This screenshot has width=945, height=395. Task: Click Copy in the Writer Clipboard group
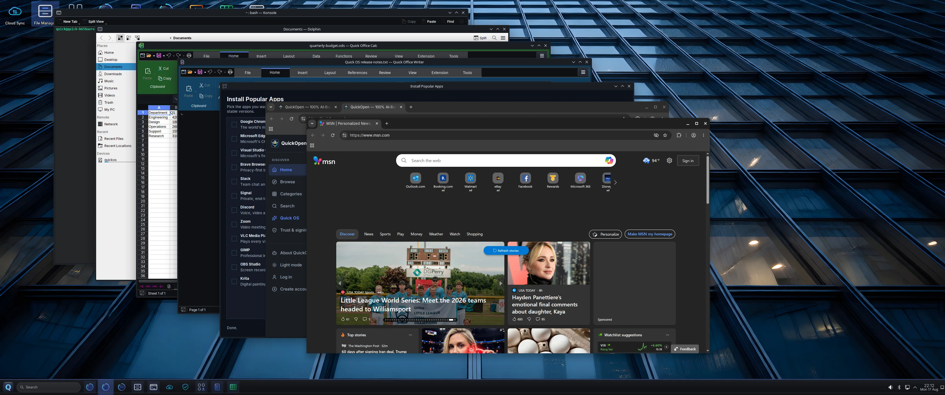pos(206,96)
